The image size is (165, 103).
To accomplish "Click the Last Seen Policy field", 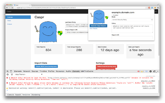I will tap(77, 25).
